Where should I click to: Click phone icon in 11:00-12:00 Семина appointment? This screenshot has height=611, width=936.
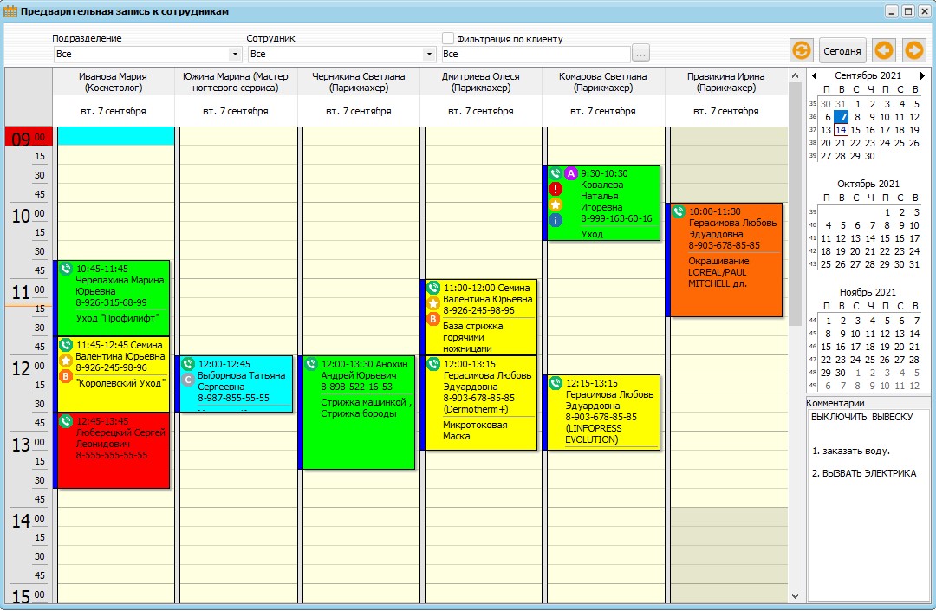point(433,288)
